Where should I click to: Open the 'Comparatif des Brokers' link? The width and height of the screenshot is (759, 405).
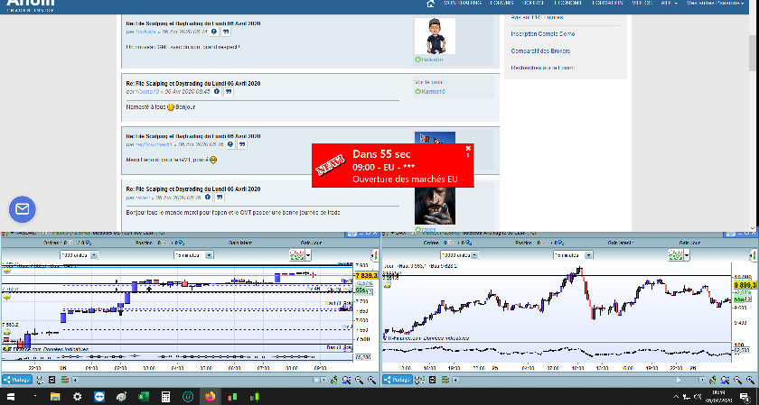click(x=540, y=51)
